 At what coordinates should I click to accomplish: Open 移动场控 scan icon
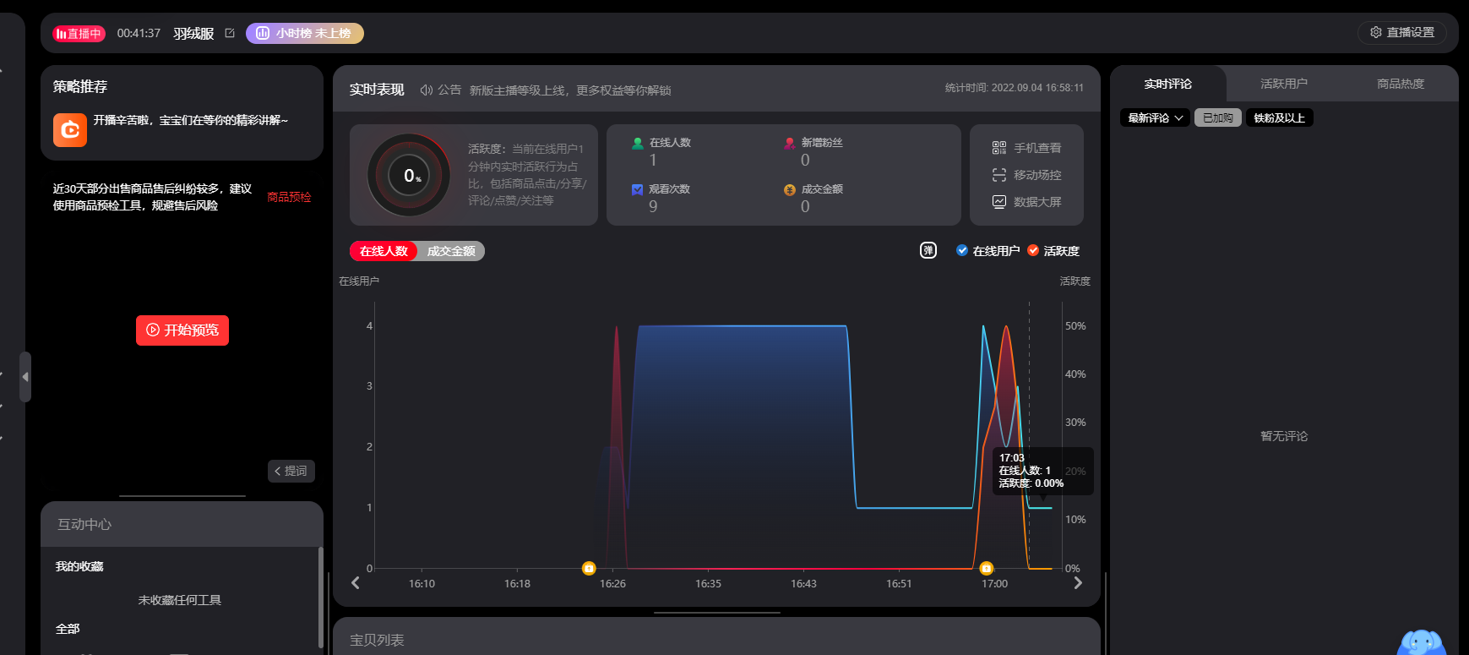click(x=998, y=175)
